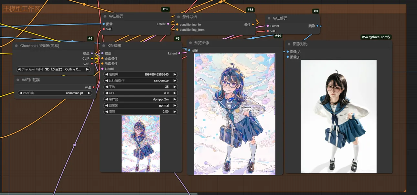This screenshot has width=417, height=195.
Task: Decrease CFG with its left arrow
Action: [106, 93]
